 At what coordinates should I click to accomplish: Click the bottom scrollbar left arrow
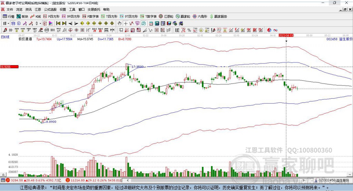click(128, 180)
